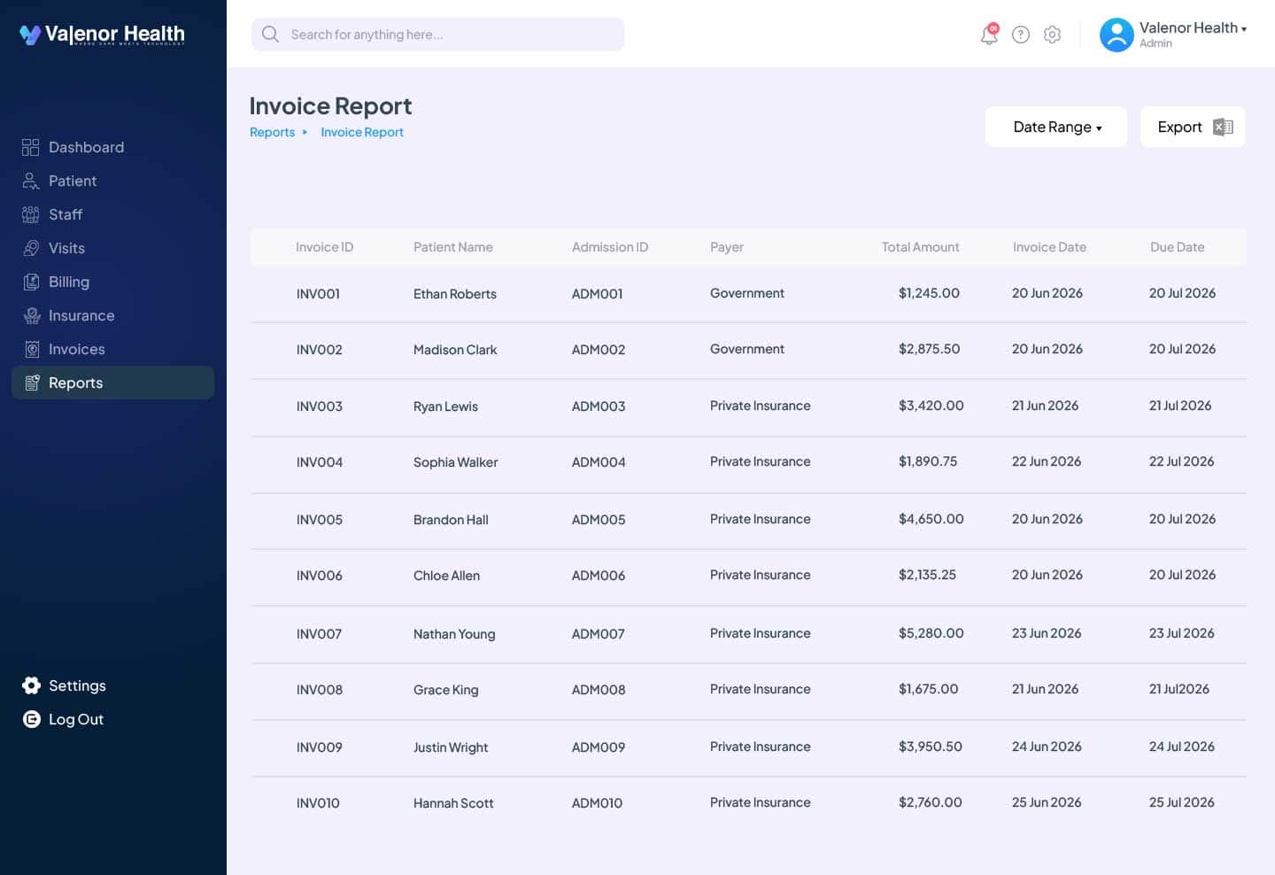1275x875 pixels.
Task: Click the Total Amount column header
Action: pyautogui.click(x=920, y=247)
